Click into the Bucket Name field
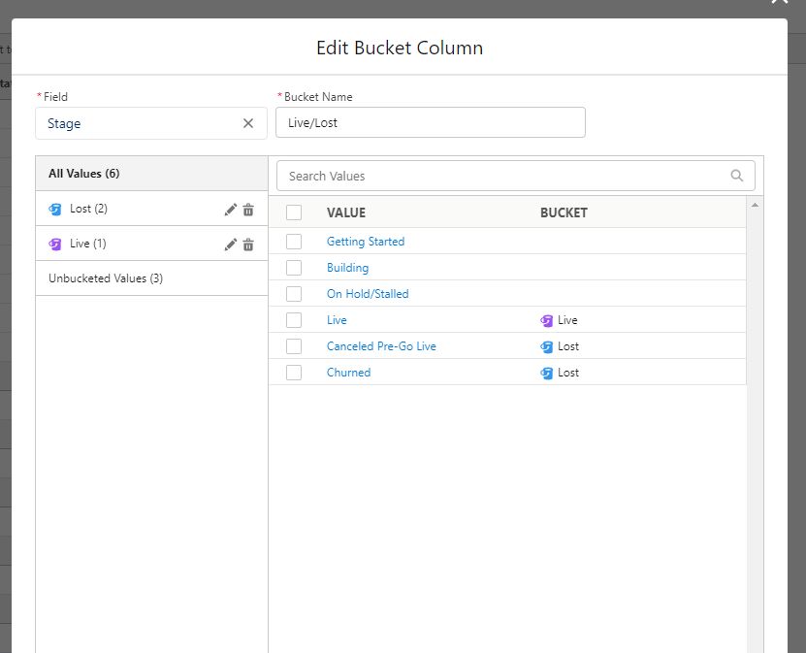Screen dimensions: 806x653 click(431, 123)
